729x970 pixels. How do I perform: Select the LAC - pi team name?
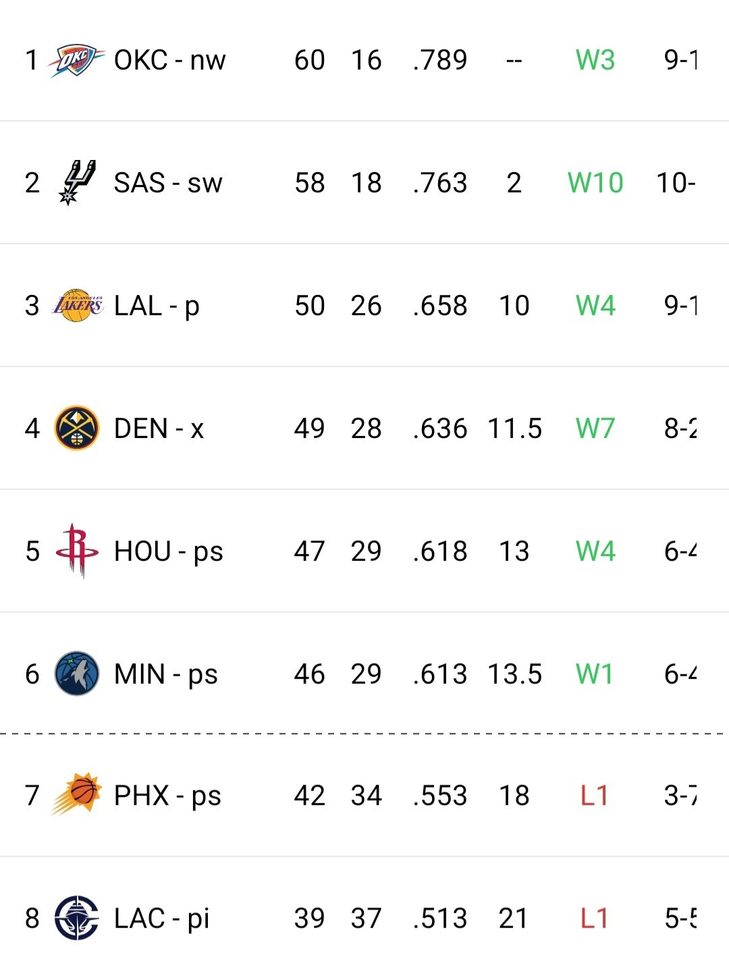[161, 919]
